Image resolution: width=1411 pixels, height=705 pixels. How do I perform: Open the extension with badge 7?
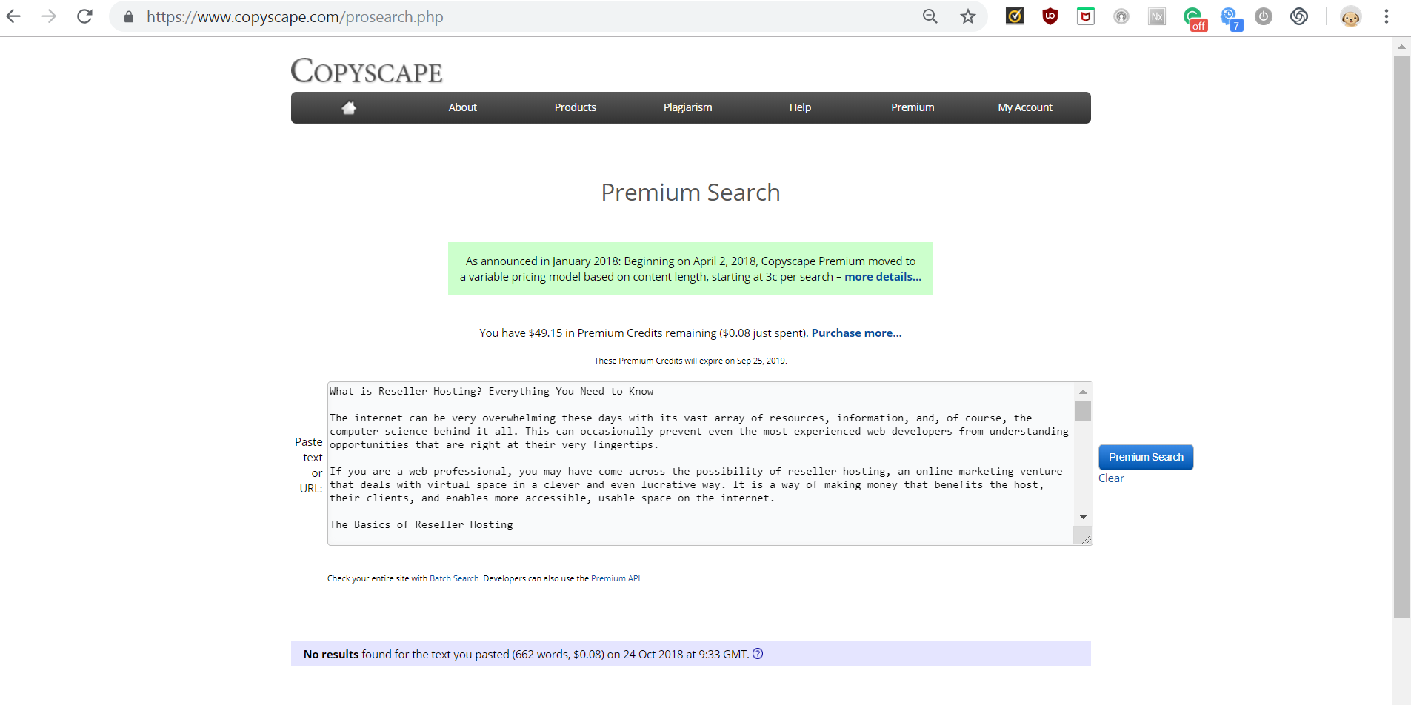[x=1231, y=19]
